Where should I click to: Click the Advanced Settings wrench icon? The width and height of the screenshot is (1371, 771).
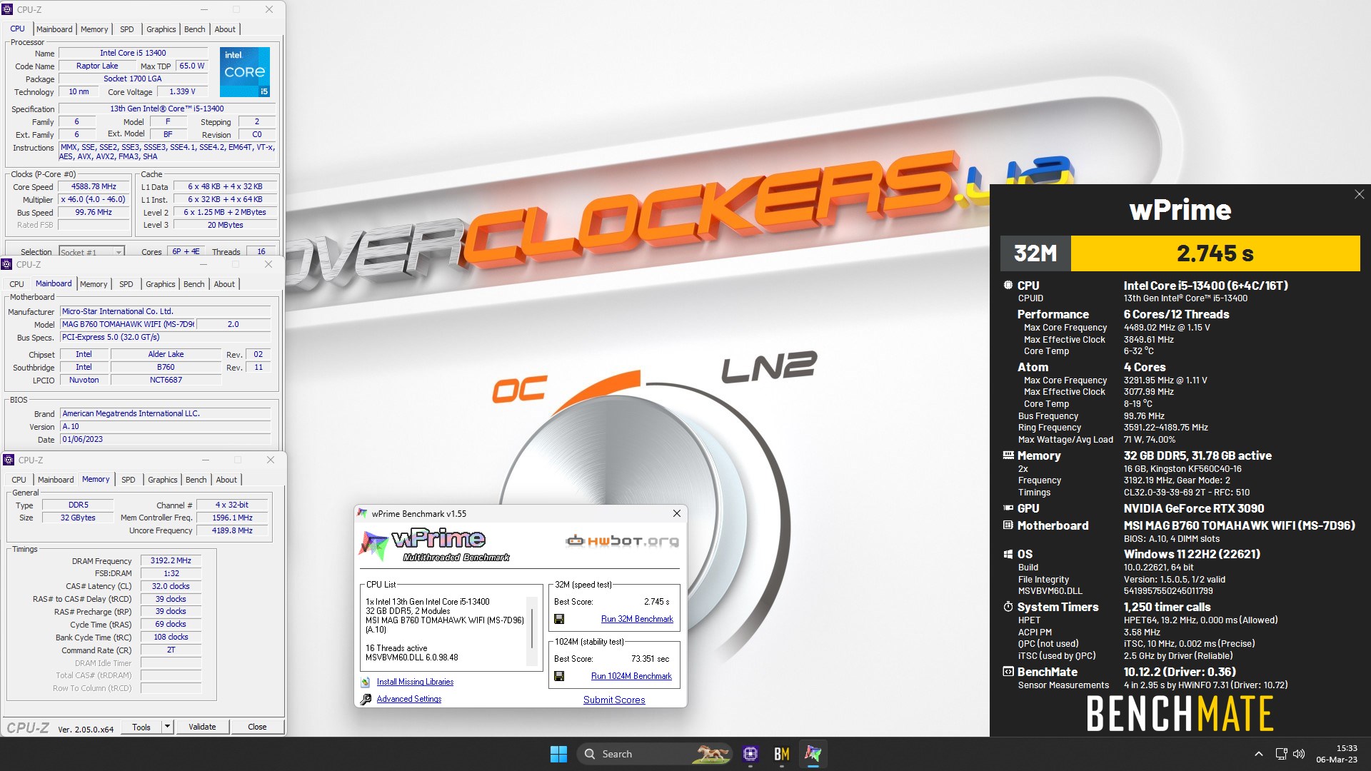pos(366,699)
